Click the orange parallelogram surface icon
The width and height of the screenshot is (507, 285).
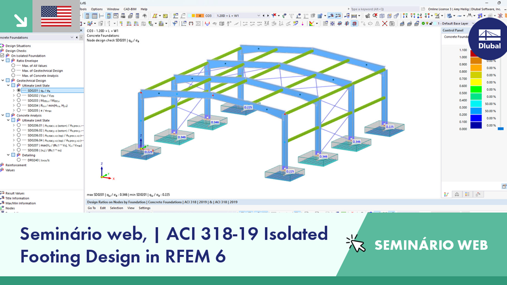pos(155,15)
